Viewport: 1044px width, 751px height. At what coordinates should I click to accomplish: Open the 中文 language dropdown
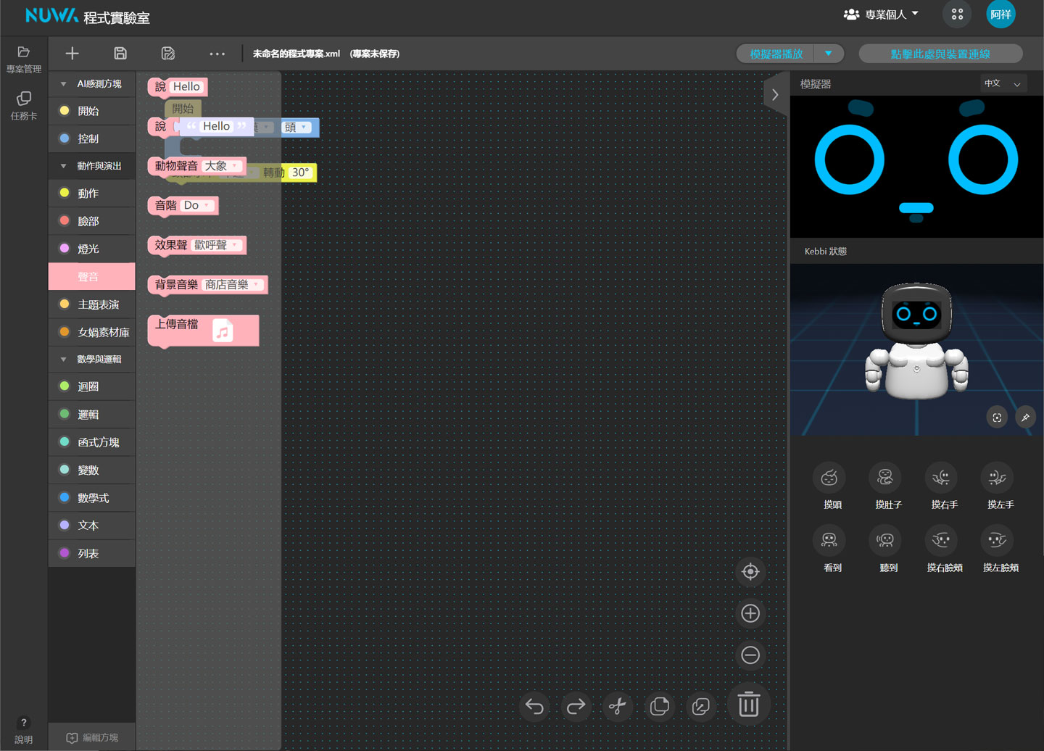(x=1003, y=84)
